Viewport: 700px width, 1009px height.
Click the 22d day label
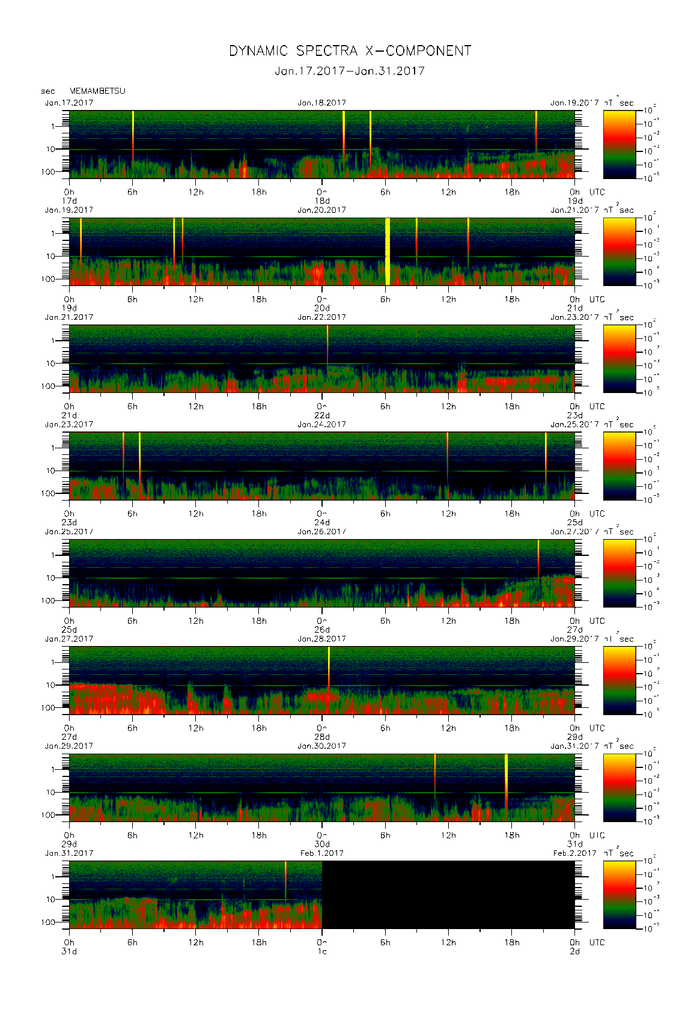[x=322, y=415]
